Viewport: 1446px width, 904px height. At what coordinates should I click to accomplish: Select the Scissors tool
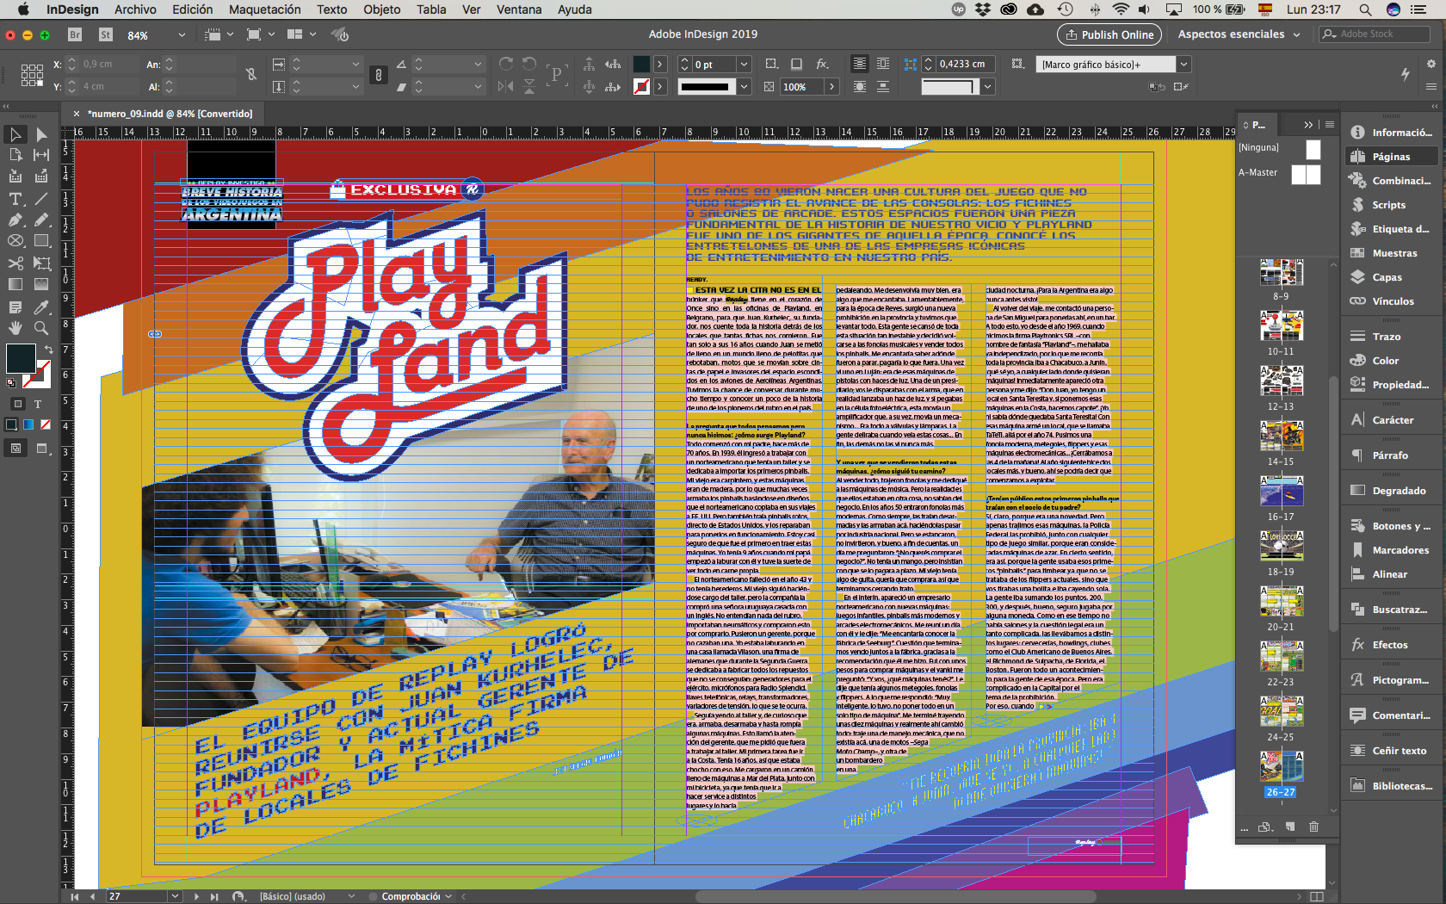tap(15, 263)
